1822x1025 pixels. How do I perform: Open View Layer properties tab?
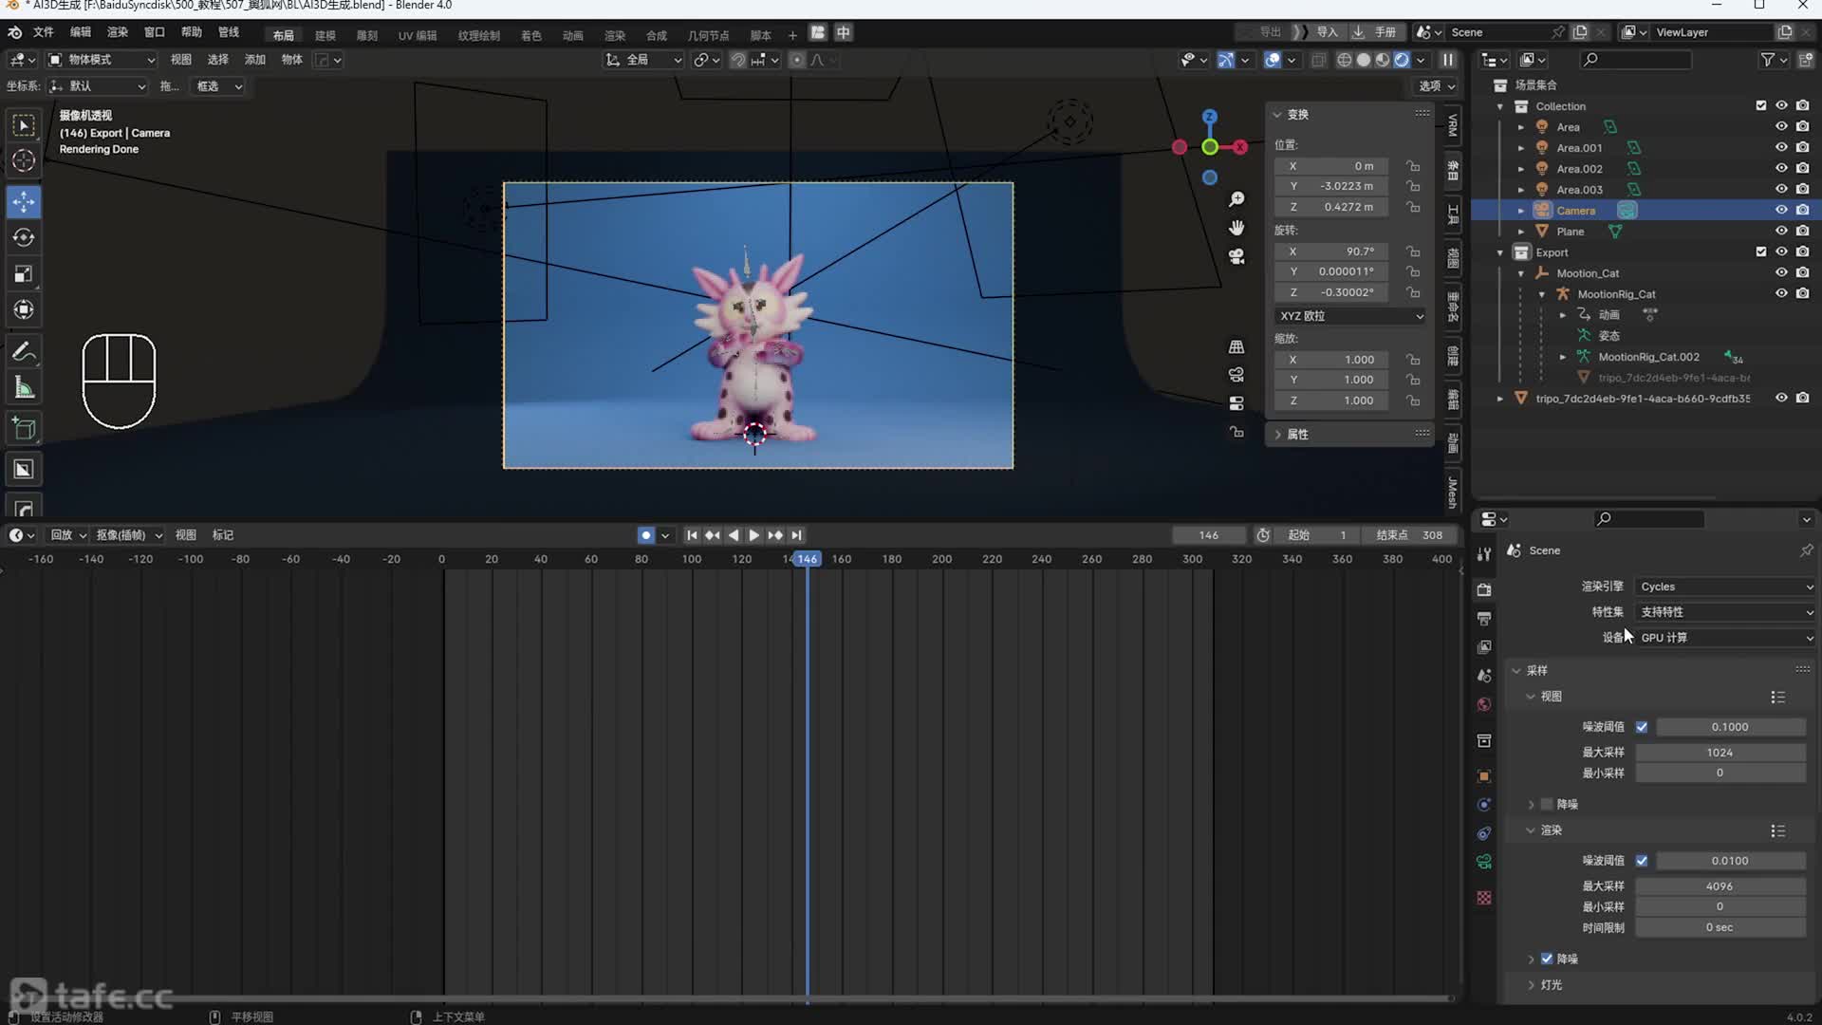tap(1484, 646)
